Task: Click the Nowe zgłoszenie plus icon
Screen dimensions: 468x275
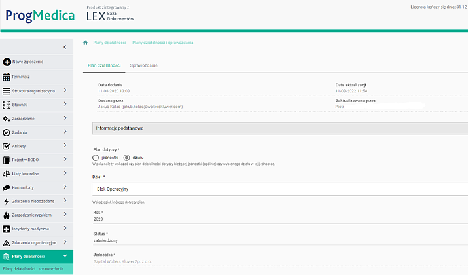Action: tap(7, 62)
